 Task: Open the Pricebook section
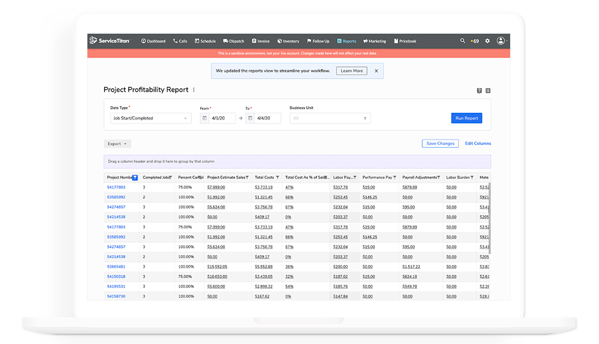pyautogui.click(x=405, y=41)
